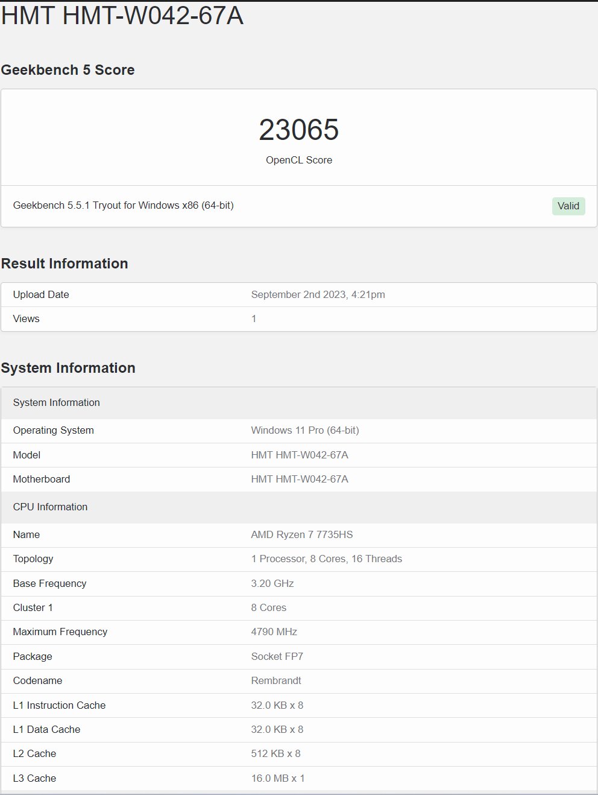The image size is (598, 795).
Task: Click the green Valid badge
Action: pos(568,206)
